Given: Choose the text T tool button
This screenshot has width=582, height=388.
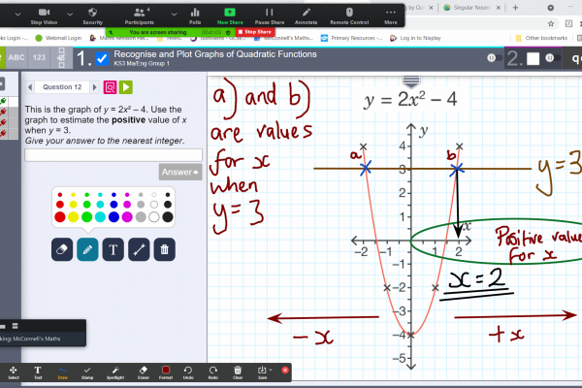Looking at the screenshot, I should click(x=113, y=249).
